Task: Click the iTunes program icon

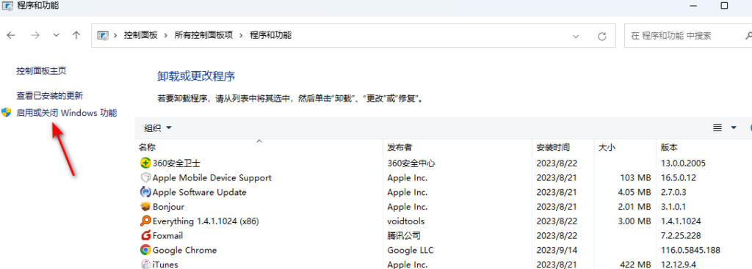Action: 145,264
